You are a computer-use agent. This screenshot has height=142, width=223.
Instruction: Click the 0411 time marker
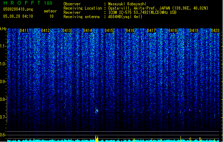[24, 31]
